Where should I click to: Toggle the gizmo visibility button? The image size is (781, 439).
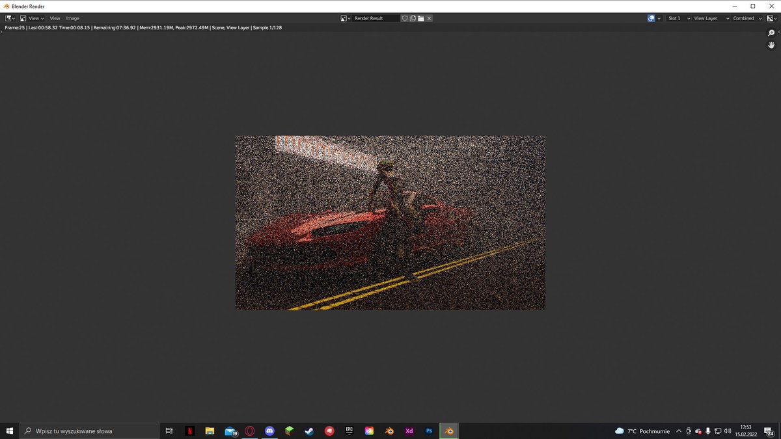pos(651,18)
